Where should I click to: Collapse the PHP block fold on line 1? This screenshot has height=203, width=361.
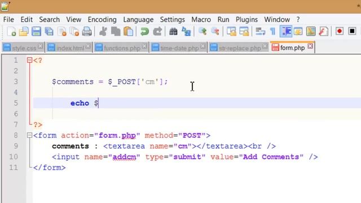[x=29, y=60]
